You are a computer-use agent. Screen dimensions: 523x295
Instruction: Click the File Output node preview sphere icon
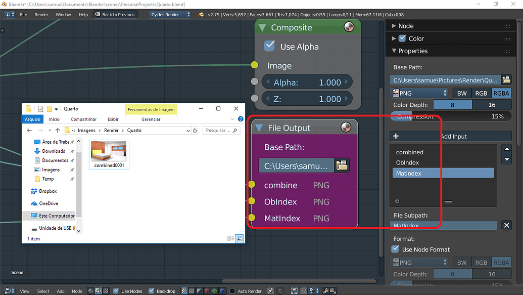tap(346, 128)
